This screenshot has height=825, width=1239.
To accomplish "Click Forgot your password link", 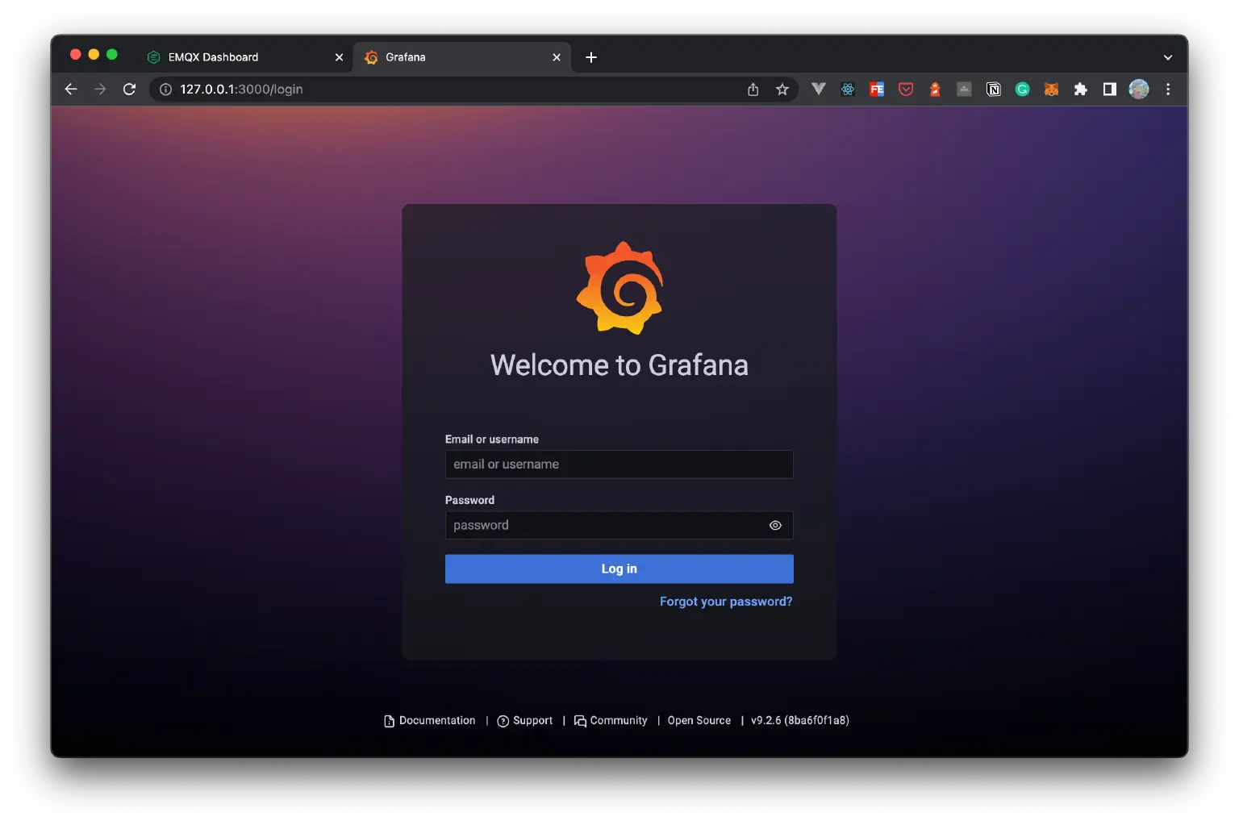I will pyautogui.click(x=725, y=601).
